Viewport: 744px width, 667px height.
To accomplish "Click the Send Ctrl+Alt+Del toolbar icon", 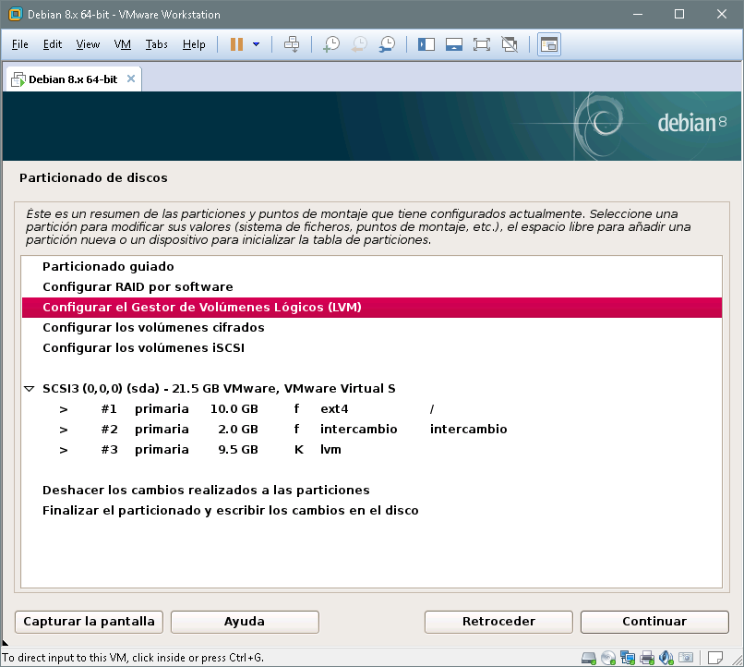I will [x=292, y=44].
